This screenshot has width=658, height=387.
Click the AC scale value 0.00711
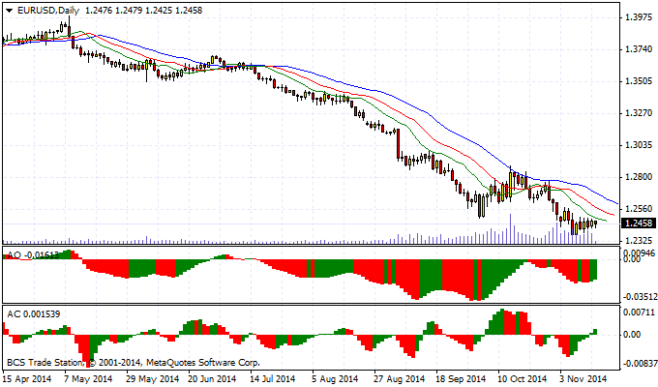[639, 312]
